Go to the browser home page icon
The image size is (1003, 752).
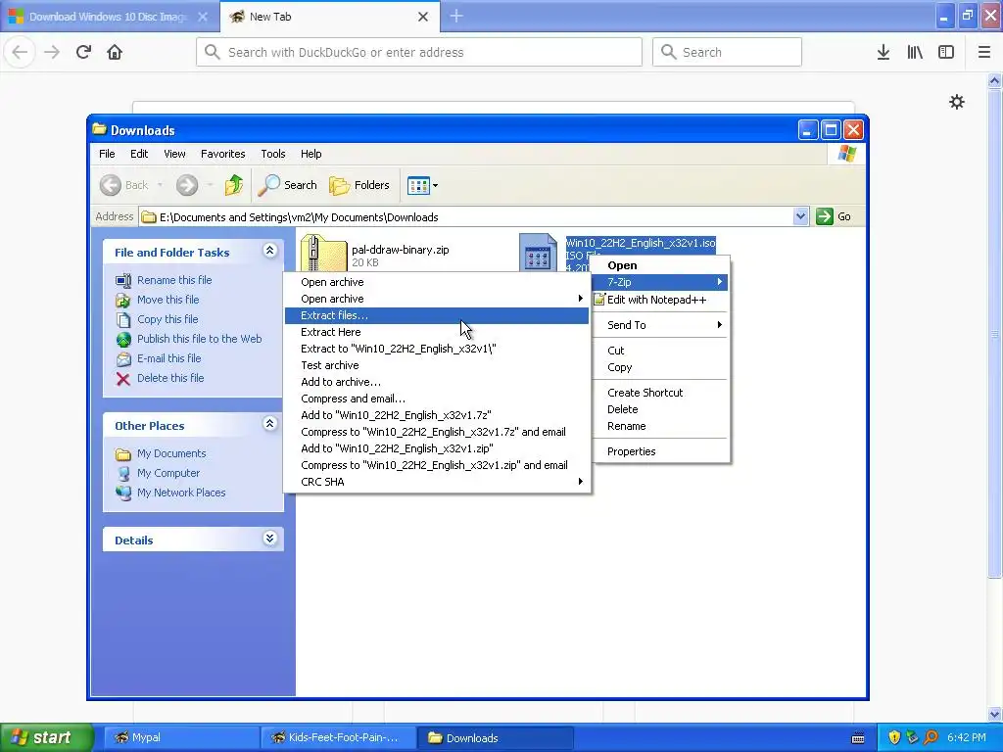pos(115,52)
